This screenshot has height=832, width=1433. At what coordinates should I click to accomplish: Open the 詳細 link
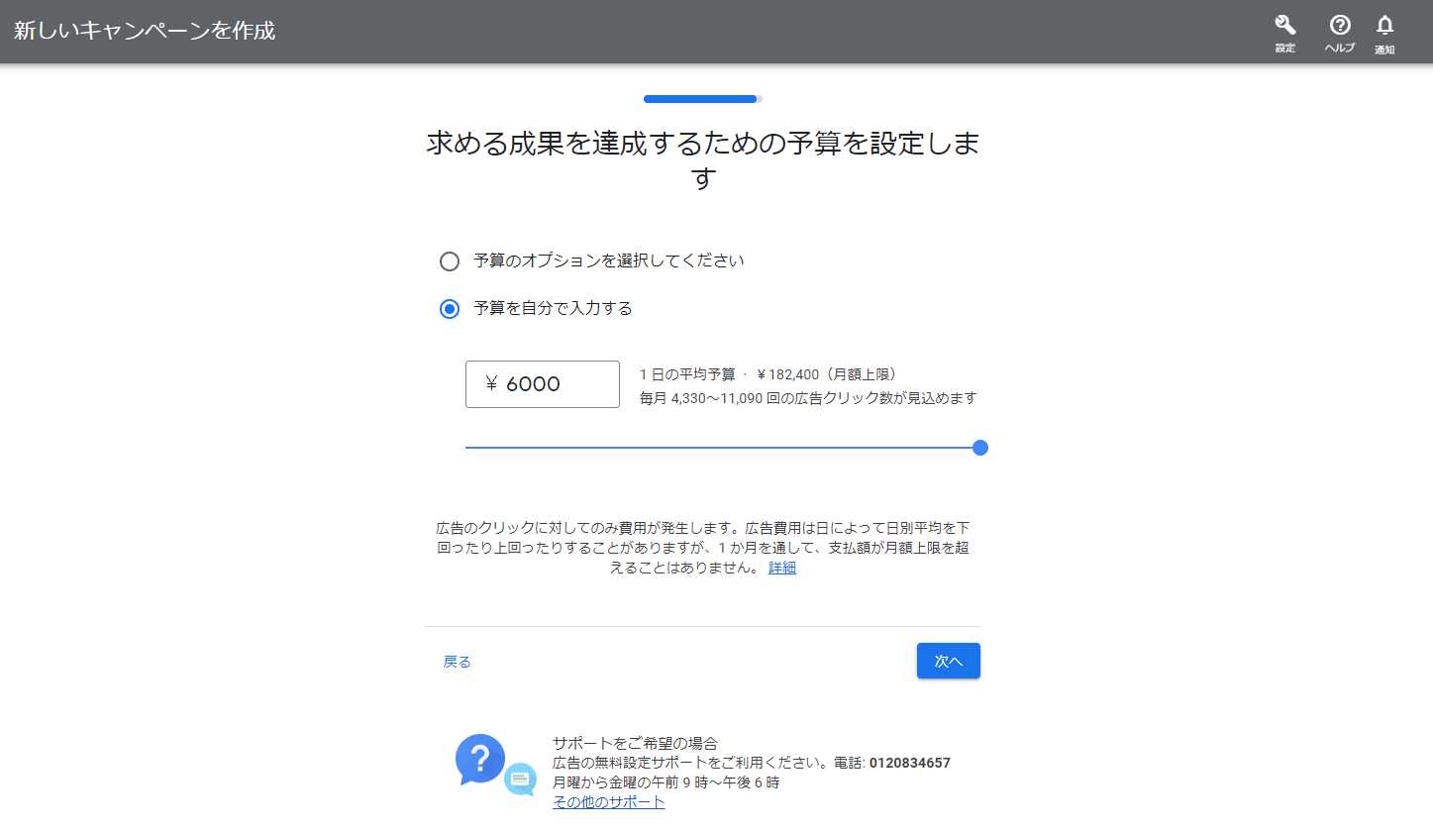[782, 568]
